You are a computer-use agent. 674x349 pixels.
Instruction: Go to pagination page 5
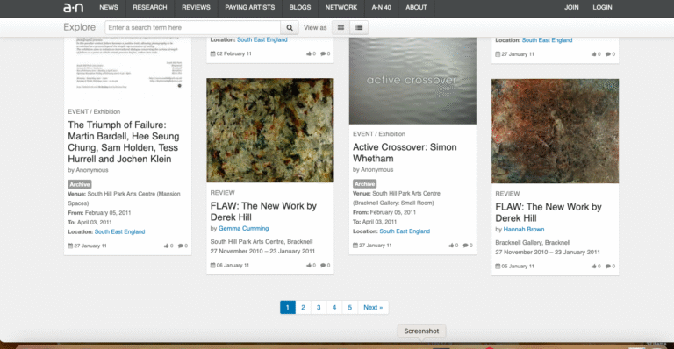pyautogui.click(x=350, y=308)
